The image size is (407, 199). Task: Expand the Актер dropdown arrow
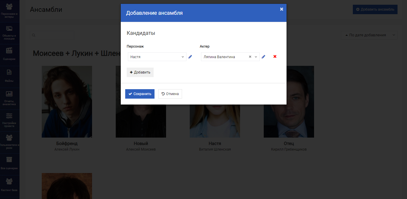[256, 57]
